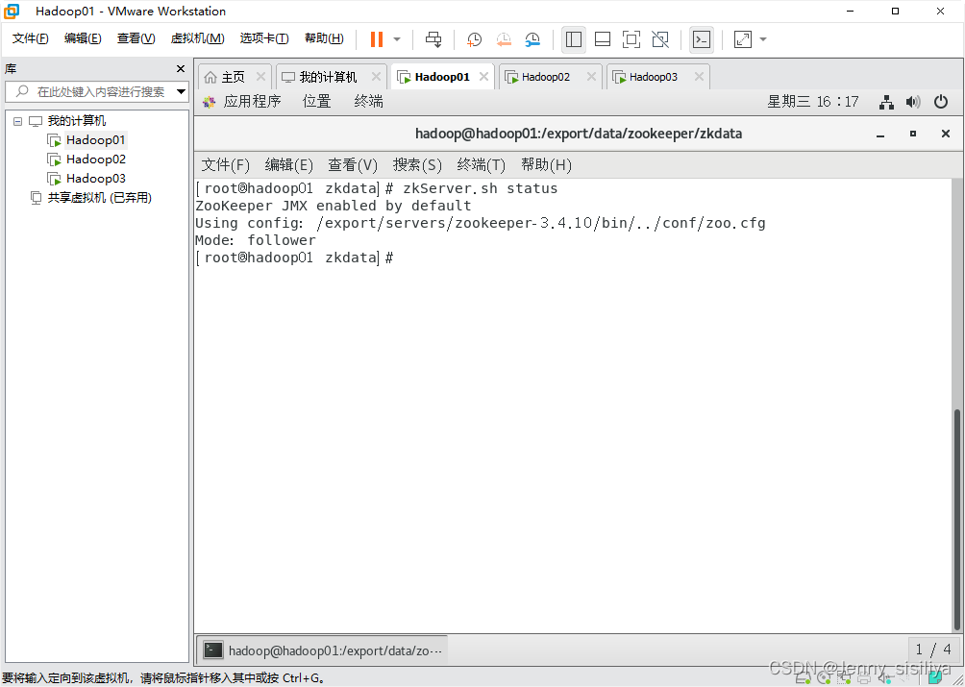Open the terminal 搜索(S) menu
The width and height of the screenshot is (965, 687).
pos(417,165)
